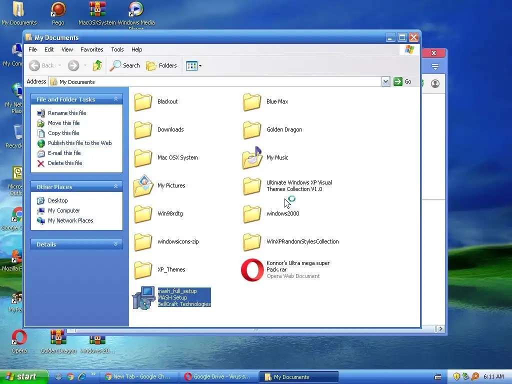Switch to New Tab - Google Chrome taskbar button
This screenshot has width=512, height=384.
click(139, 376)
